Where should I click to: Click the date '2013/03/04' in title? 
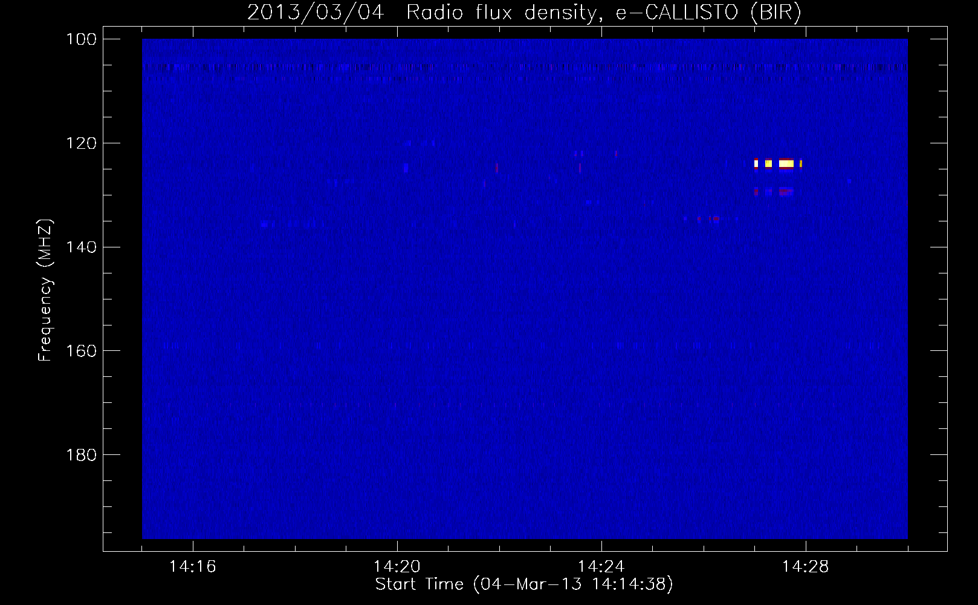tap(316, 12)
